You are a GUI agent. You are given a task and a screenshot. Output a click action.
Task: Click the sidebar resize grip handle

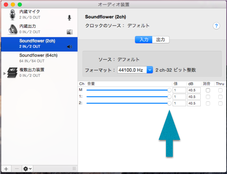[x=74, y=169]
